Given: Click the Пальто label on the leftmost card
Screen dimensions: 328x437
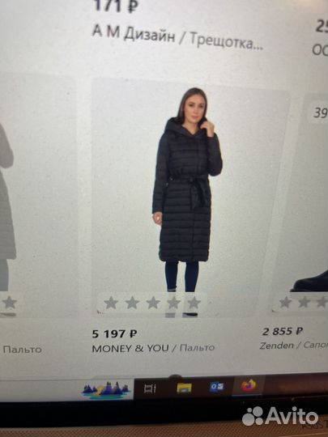Looking at the screenshot, I should point(23,350).
